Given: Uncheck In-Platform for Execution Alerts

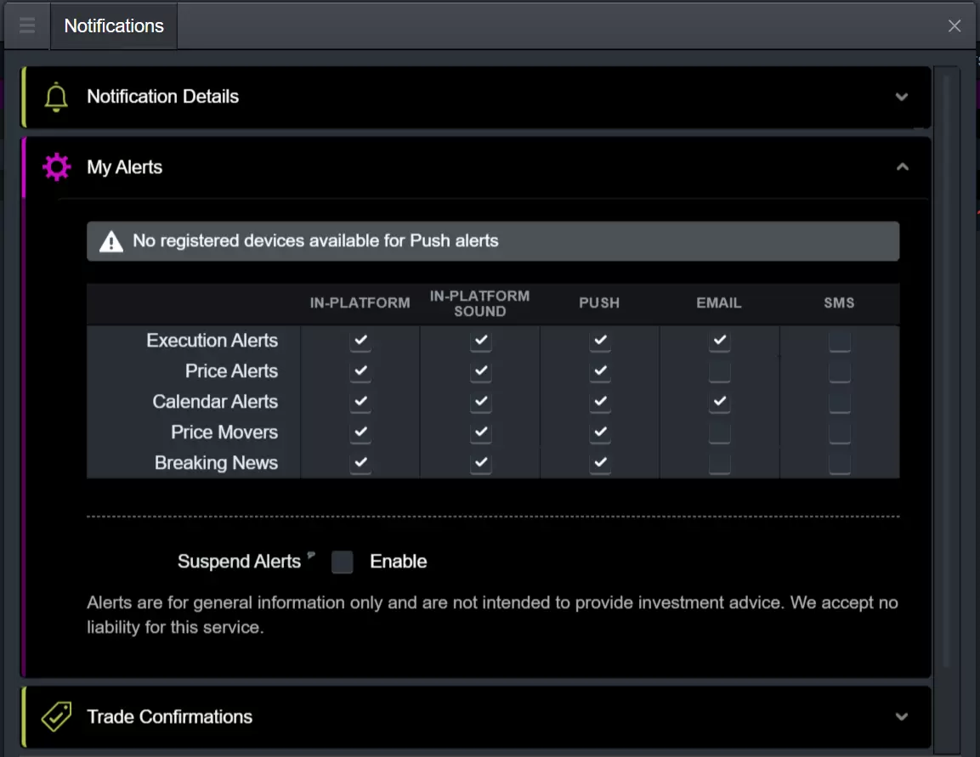Looking at the screenshot, I should pos(360,341).
